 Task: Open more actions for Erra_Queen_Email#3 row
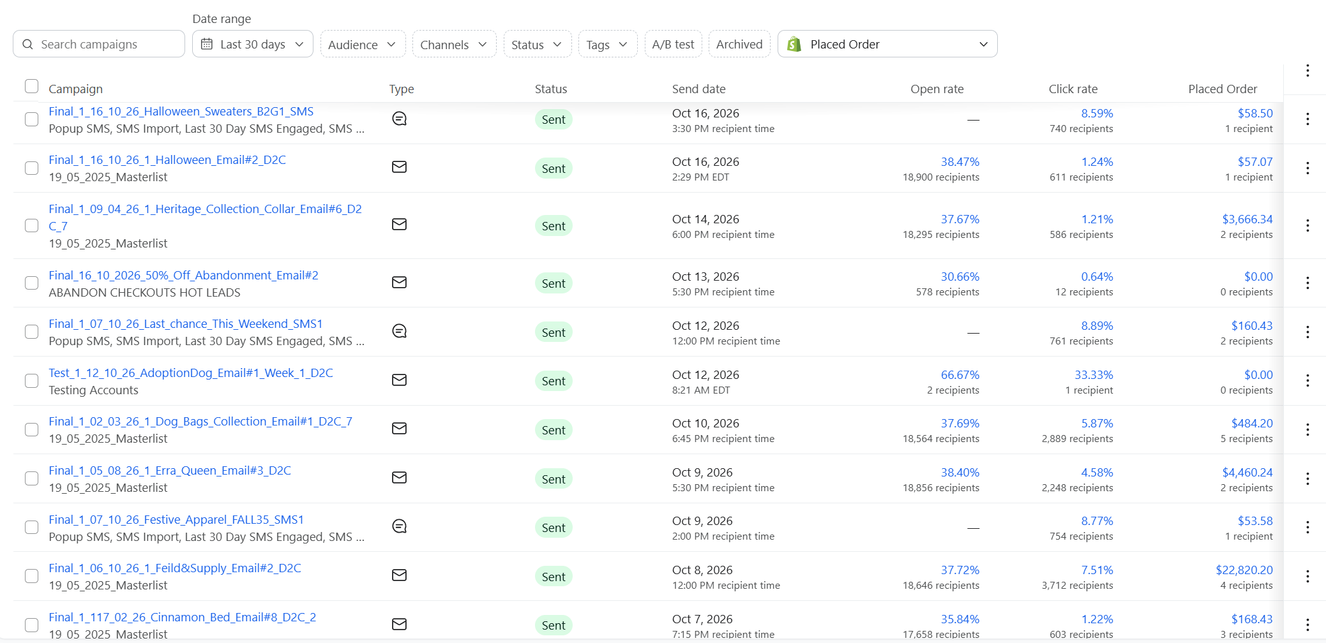1307,478
